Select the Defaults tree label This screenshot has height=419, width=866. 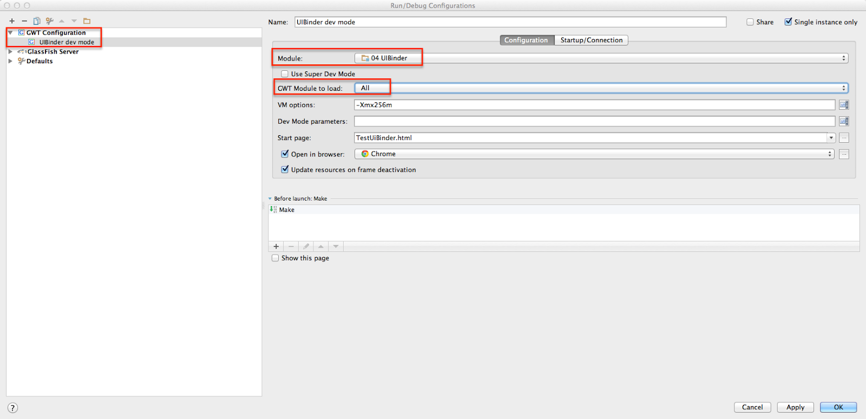(40, 61)
